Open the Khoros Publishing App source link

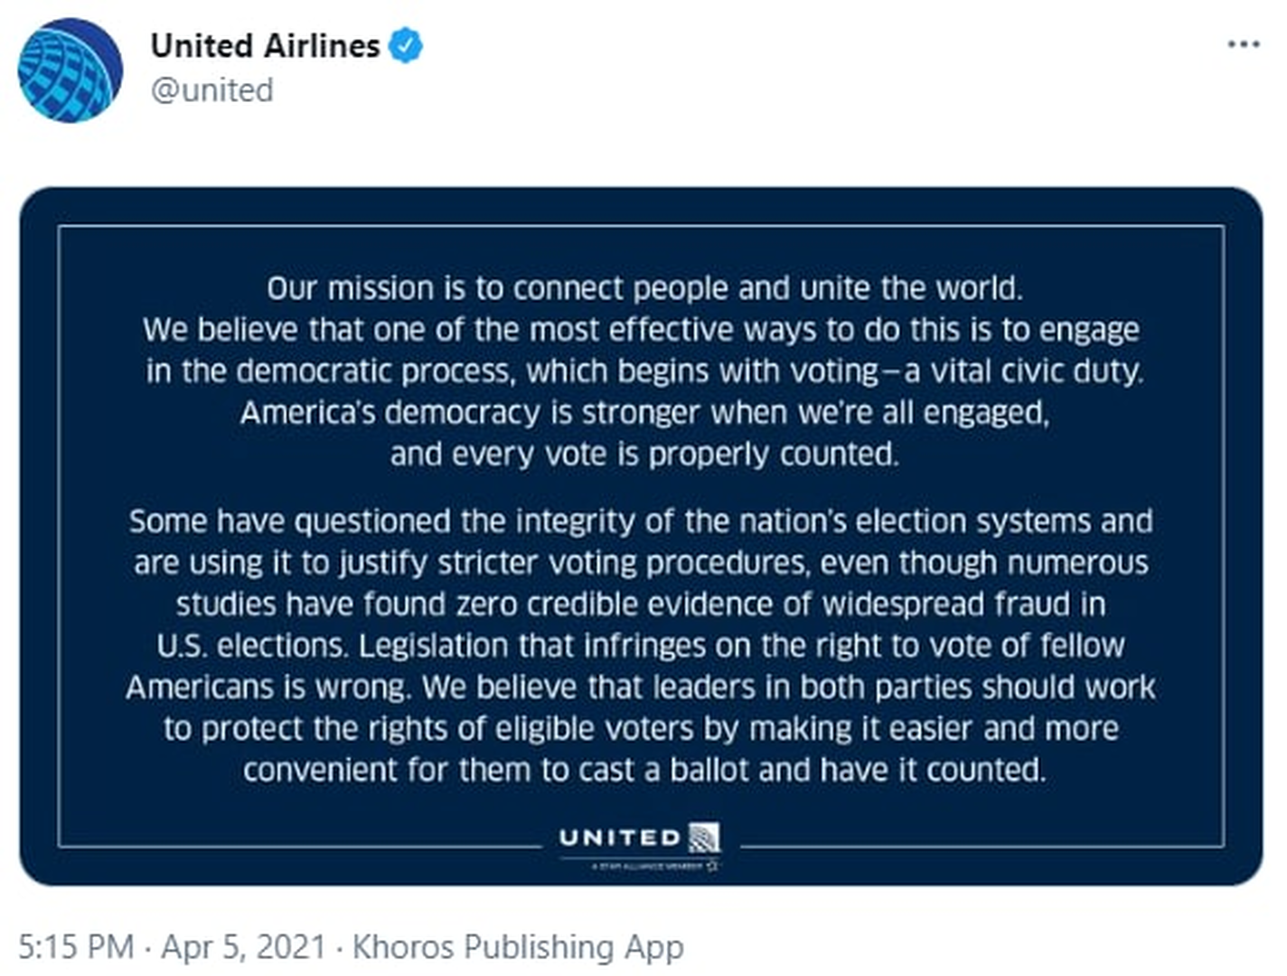[517, 946]
